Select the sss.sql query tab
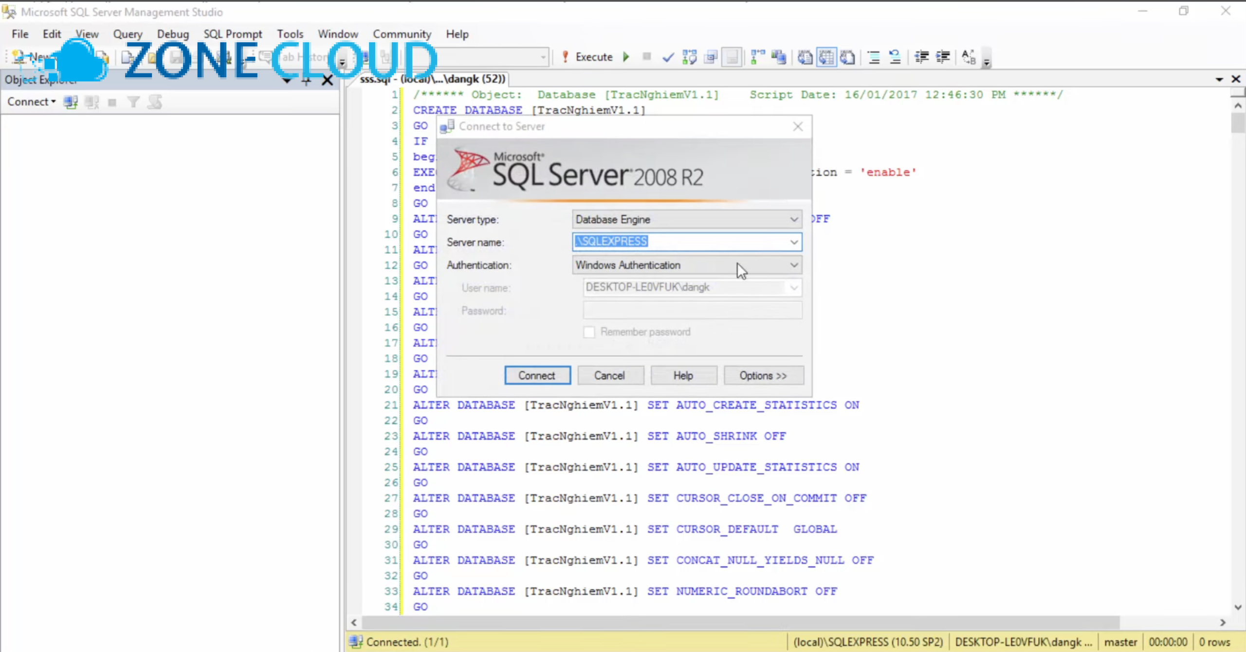The width and height of the screenshot is (1246, 652). (432, 79)
